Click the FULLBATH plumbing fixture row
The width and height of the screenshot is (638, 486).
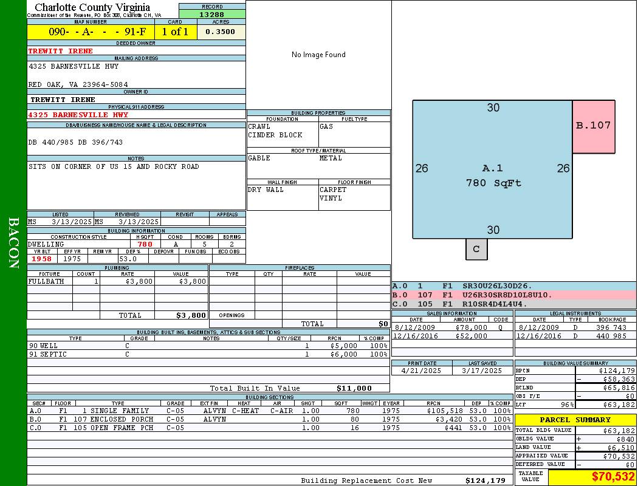pos(117,281)
